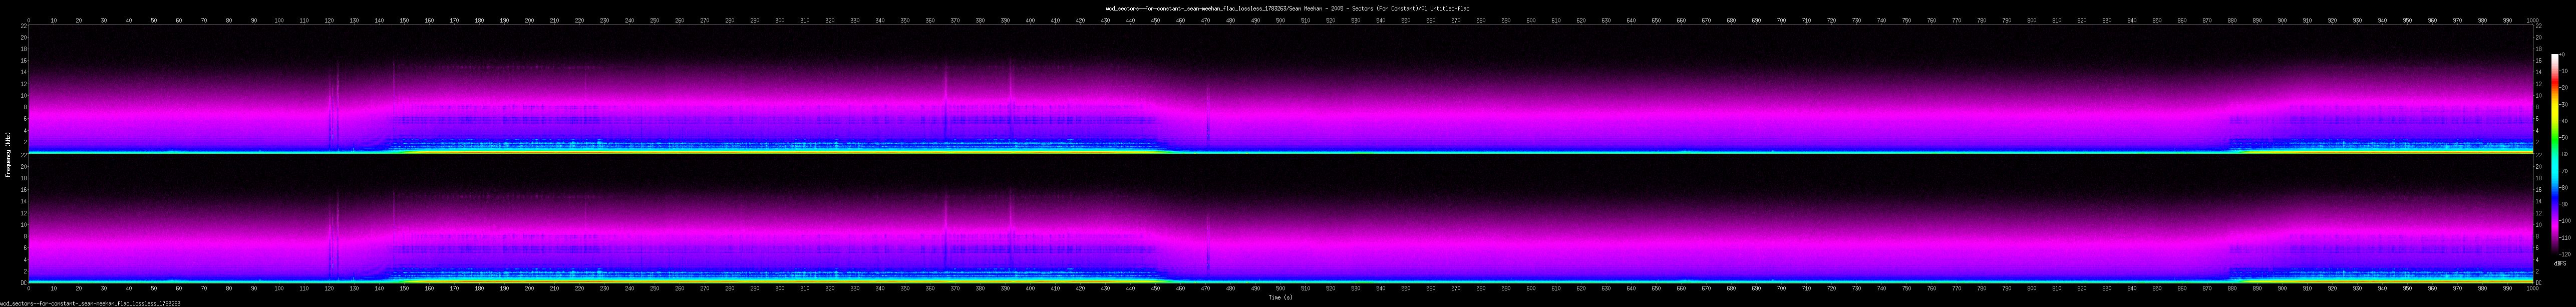Click the 'dBFS' label under color scale
Image resolution: width=2576 pixels, height=307 pixels.
point(2559,264)
